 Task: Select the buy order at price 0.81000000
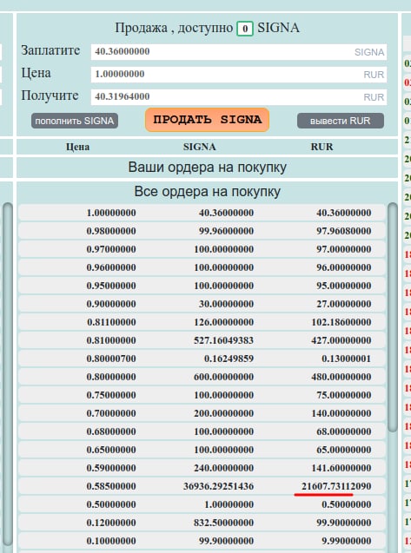202,340
